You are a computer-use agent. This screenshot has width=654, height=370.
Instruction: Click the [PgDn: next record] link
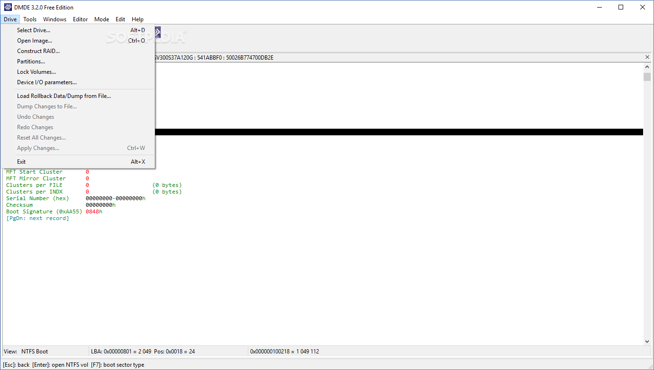pyautogui.click(x=37, y=218)
